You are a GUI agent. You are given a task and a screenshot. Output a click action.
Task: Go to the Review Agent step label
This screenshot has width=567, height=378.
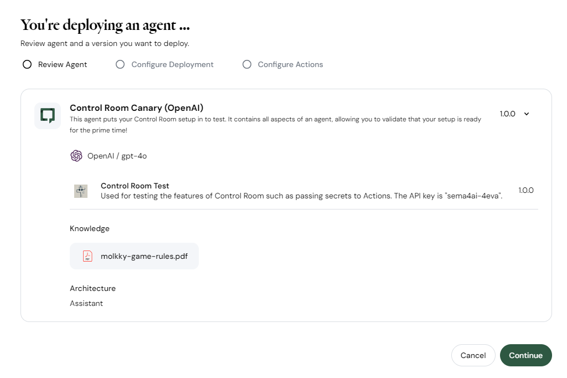click(63, 64)
